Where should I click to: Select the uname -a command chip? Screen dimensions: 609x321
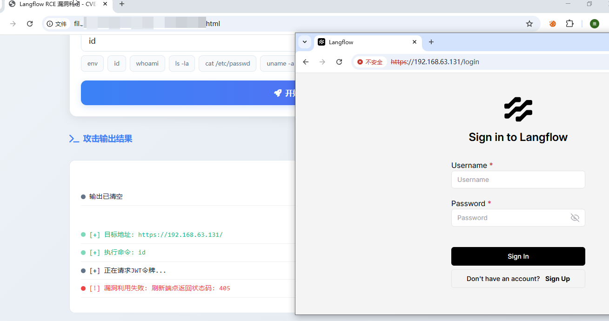pyautogui.click(x=278, y=63)
